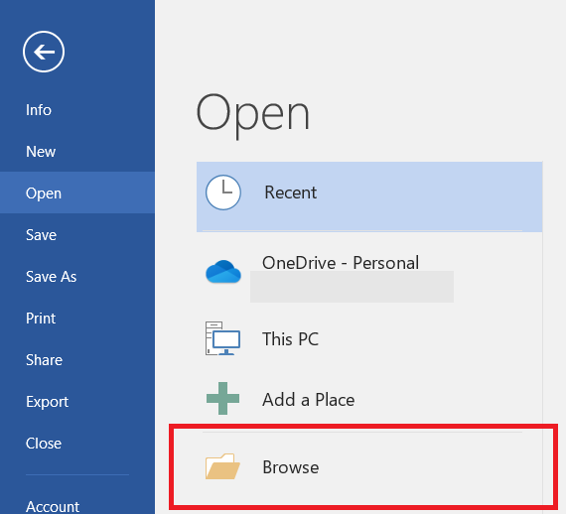Image resolution: width=566 pixels, height=514 pixels.
Task: Select the Open sidebar entry
Action: point(77,193)
